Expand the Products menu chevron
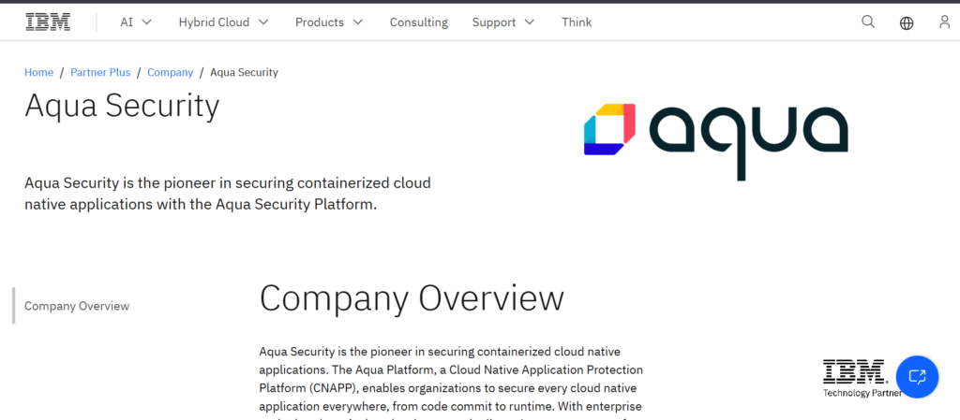The width and height of the screenshot is (960, 420). [358, 22]
